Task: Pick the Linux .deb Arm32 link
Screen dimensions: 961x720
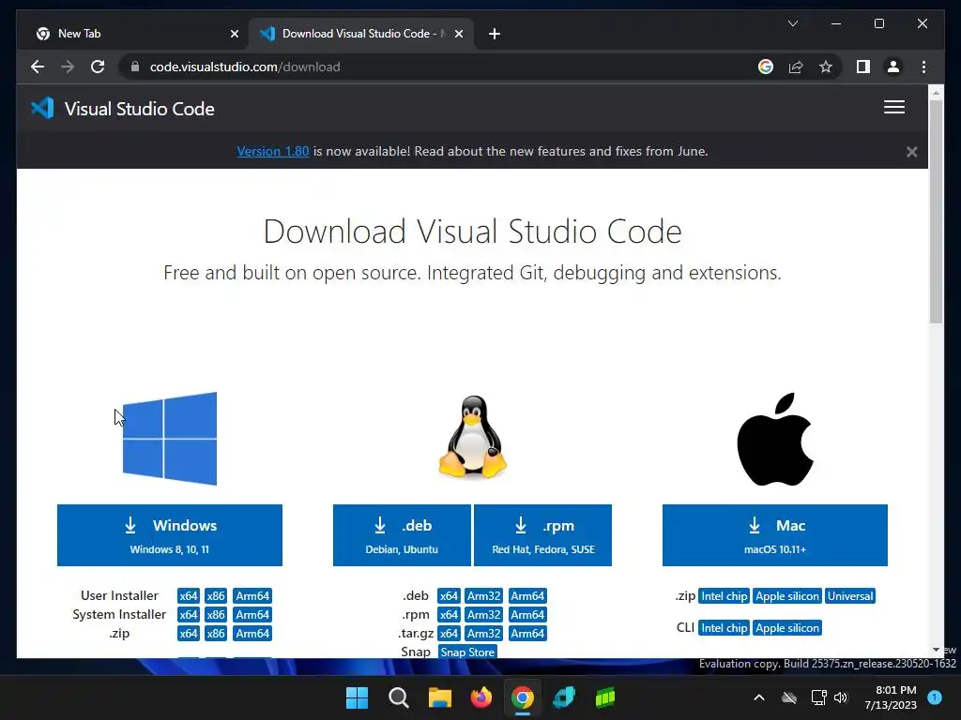Action: coord(483,595)
